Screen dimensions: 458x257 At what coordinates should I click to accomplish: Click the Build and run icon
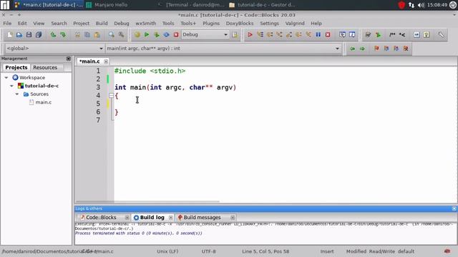[x=157, y=35]
